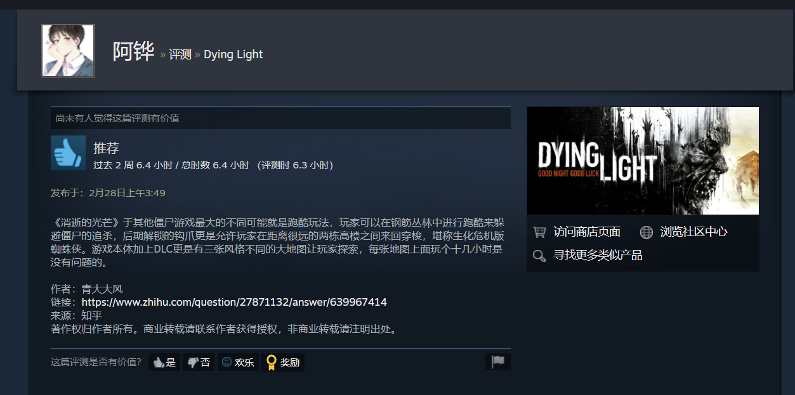The height and width of the screenshot is (395, 795).
Task: Give an award with 奖励 button
Action: [x=283, y=362]
